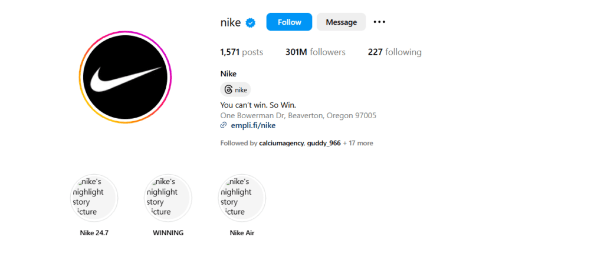Show the 301M followers list
604x267 pixels.
316,52
